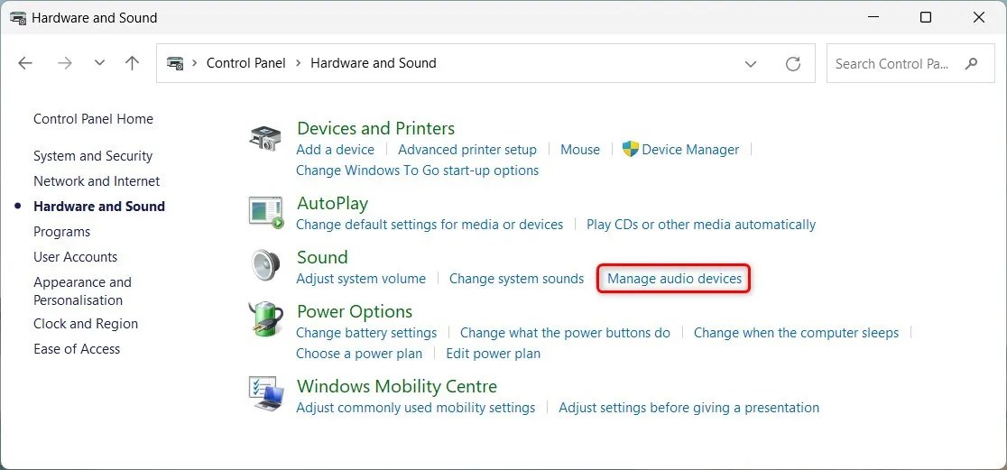Click Adjust system volume
This screenshot has height=470, width=1007.
click(x=361, y=279)
